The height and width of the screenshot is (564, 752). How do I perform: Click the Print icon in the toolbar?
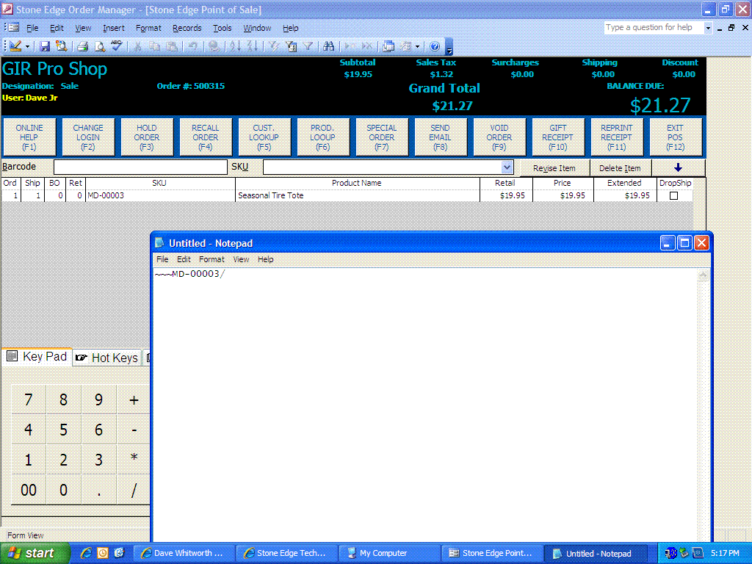pos(82,46)
